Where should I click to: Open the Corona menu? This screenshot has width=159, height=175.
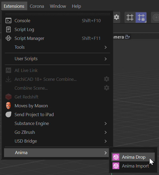[37, 6]
